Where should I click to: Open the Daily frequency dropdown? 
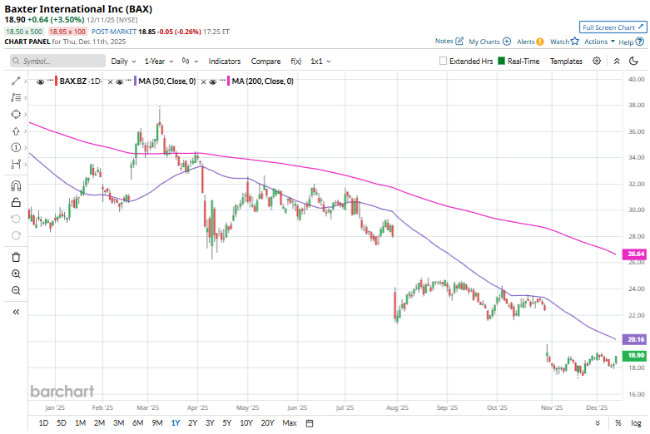tap(123, 61)
